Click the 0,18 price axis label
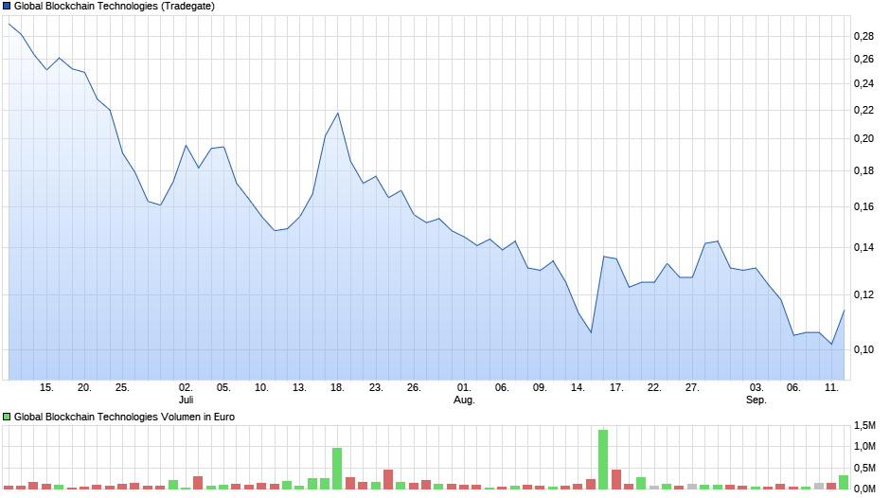This screenshot has height=498, width=890. pyautogui.click(x=863, y=171)
